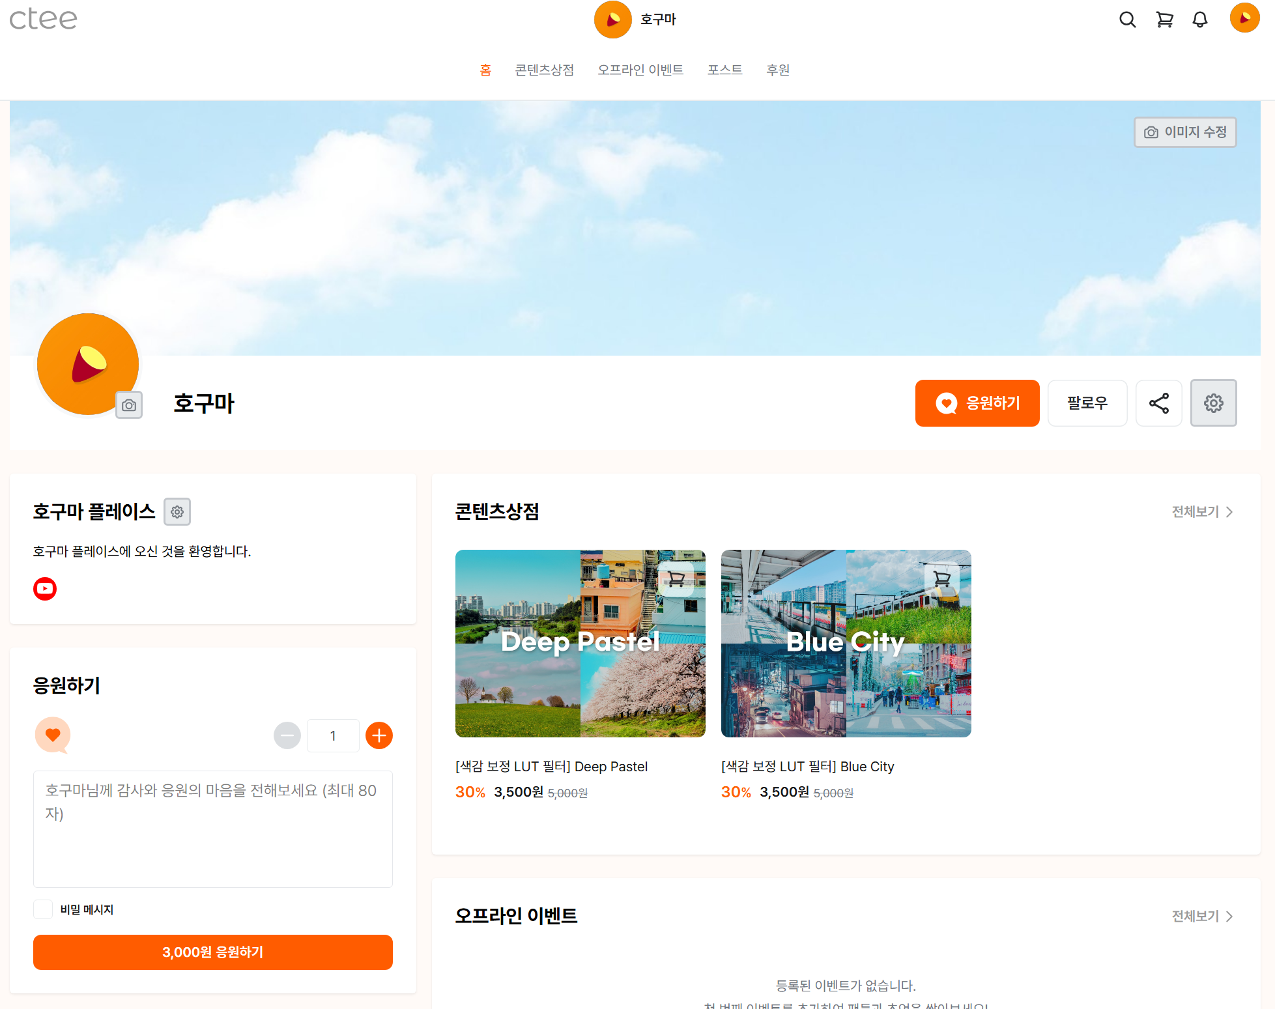Open the YouTube channel icon
Screen dimensions: 1275x1009
click(45, 589)
